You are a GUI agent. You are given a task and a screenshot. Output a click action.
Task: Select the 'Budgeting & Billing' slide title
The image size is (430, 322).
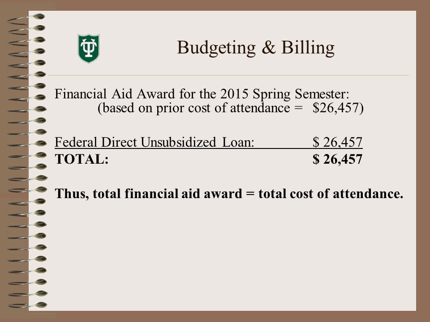click(x=256, y=48)
